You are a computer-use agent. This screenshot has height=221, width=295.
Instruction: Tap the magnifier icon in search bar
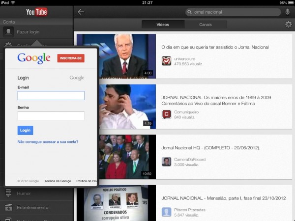189,12
